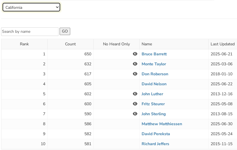The height and width of the screenshot is (150, 237).
Task: Open Matthew Matthiessen's profile link
Action: point(162,124)
